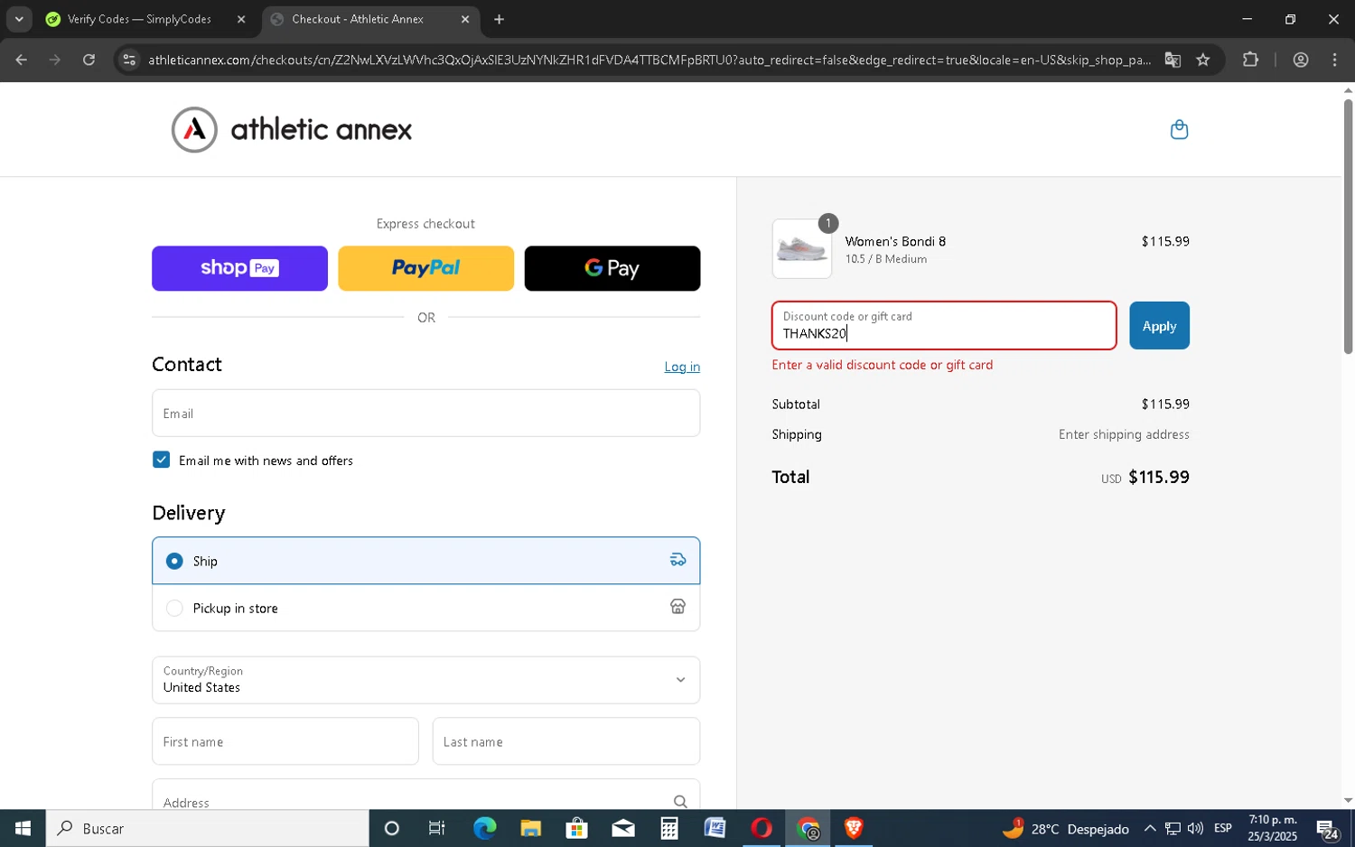Click the Women's Bondi 8 product name

(x=895, y=241)
